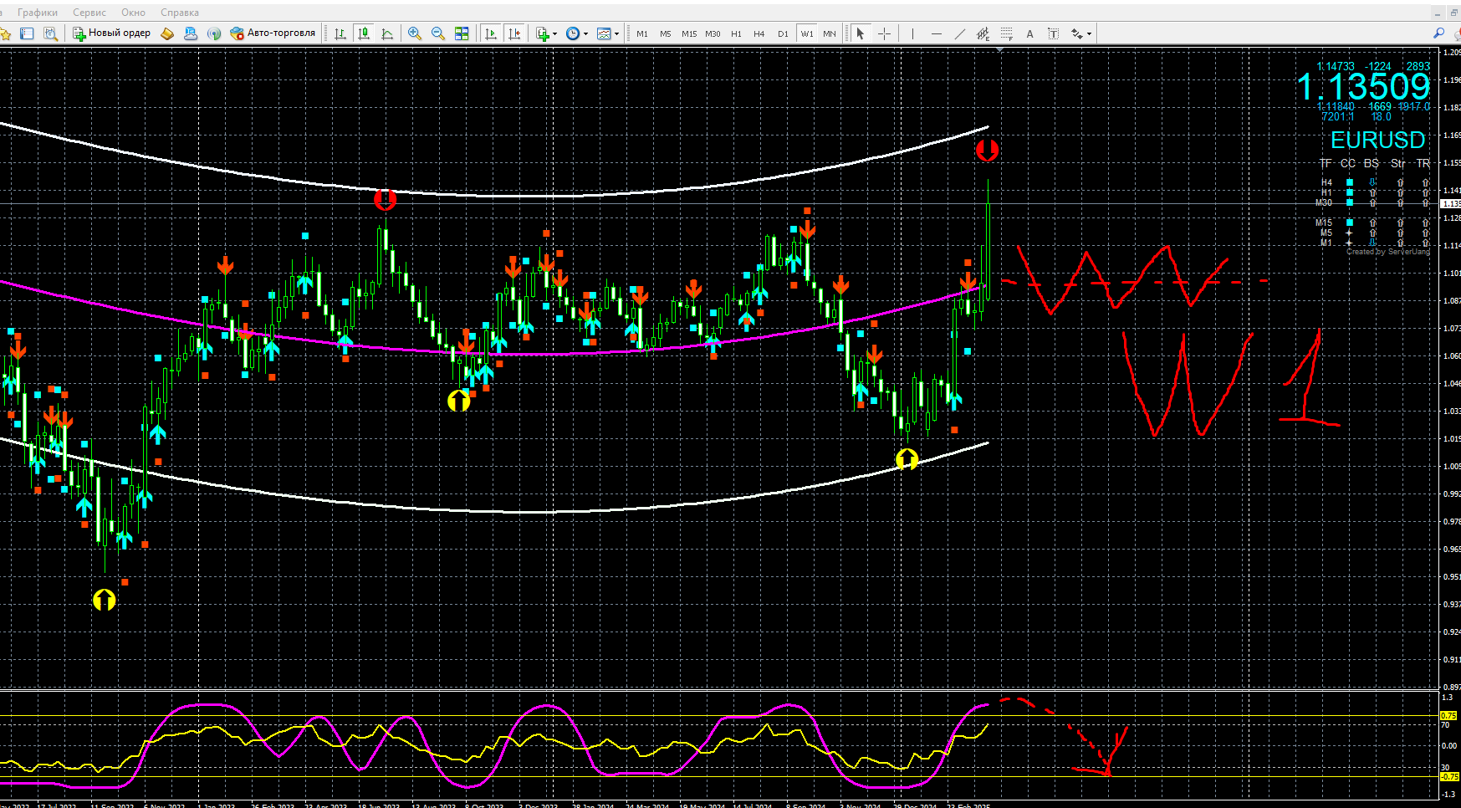The width and height of the screenshot is (1461, 808).
Task: Switch chart to bar chart mode
Action: [340, 33]
